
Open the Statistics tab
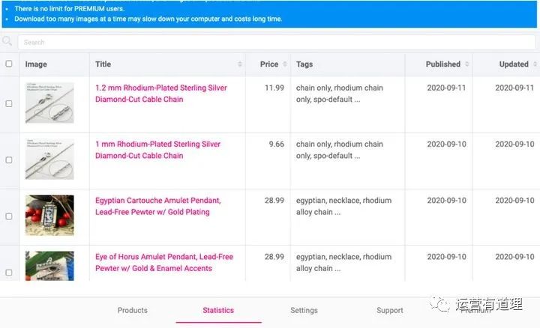[x=218, y=310]
